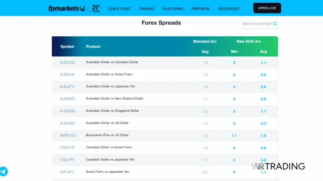Screen dimensions: 323x181
Task: Select 'Australian Dollar vs Singapore Dollar' text
Action: pyautogui.click(x=112, y=111)
